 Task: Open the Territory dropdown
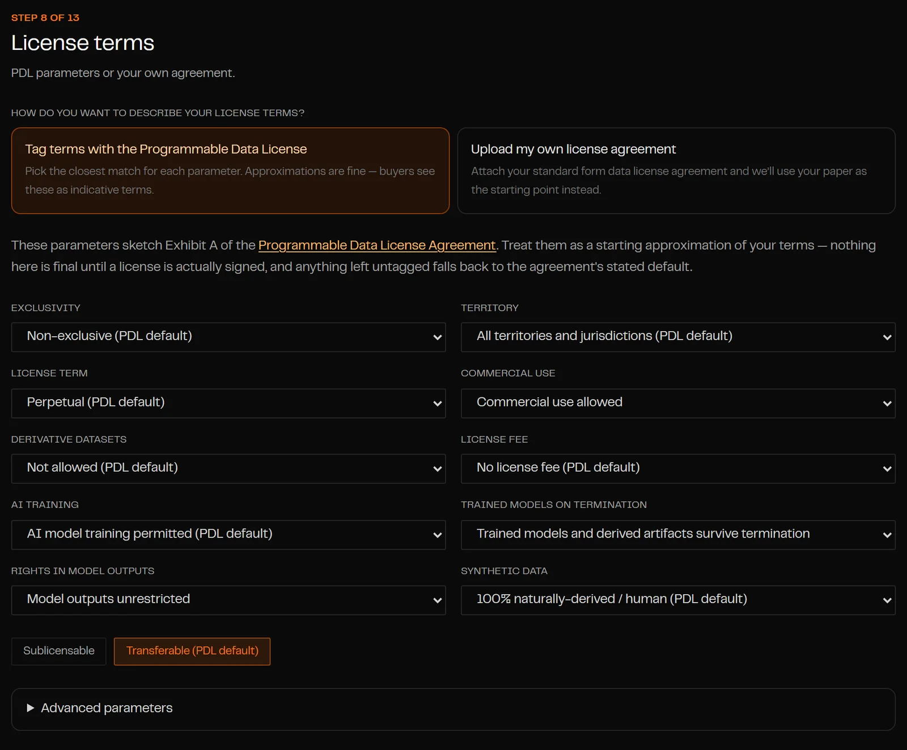[678, 337]
